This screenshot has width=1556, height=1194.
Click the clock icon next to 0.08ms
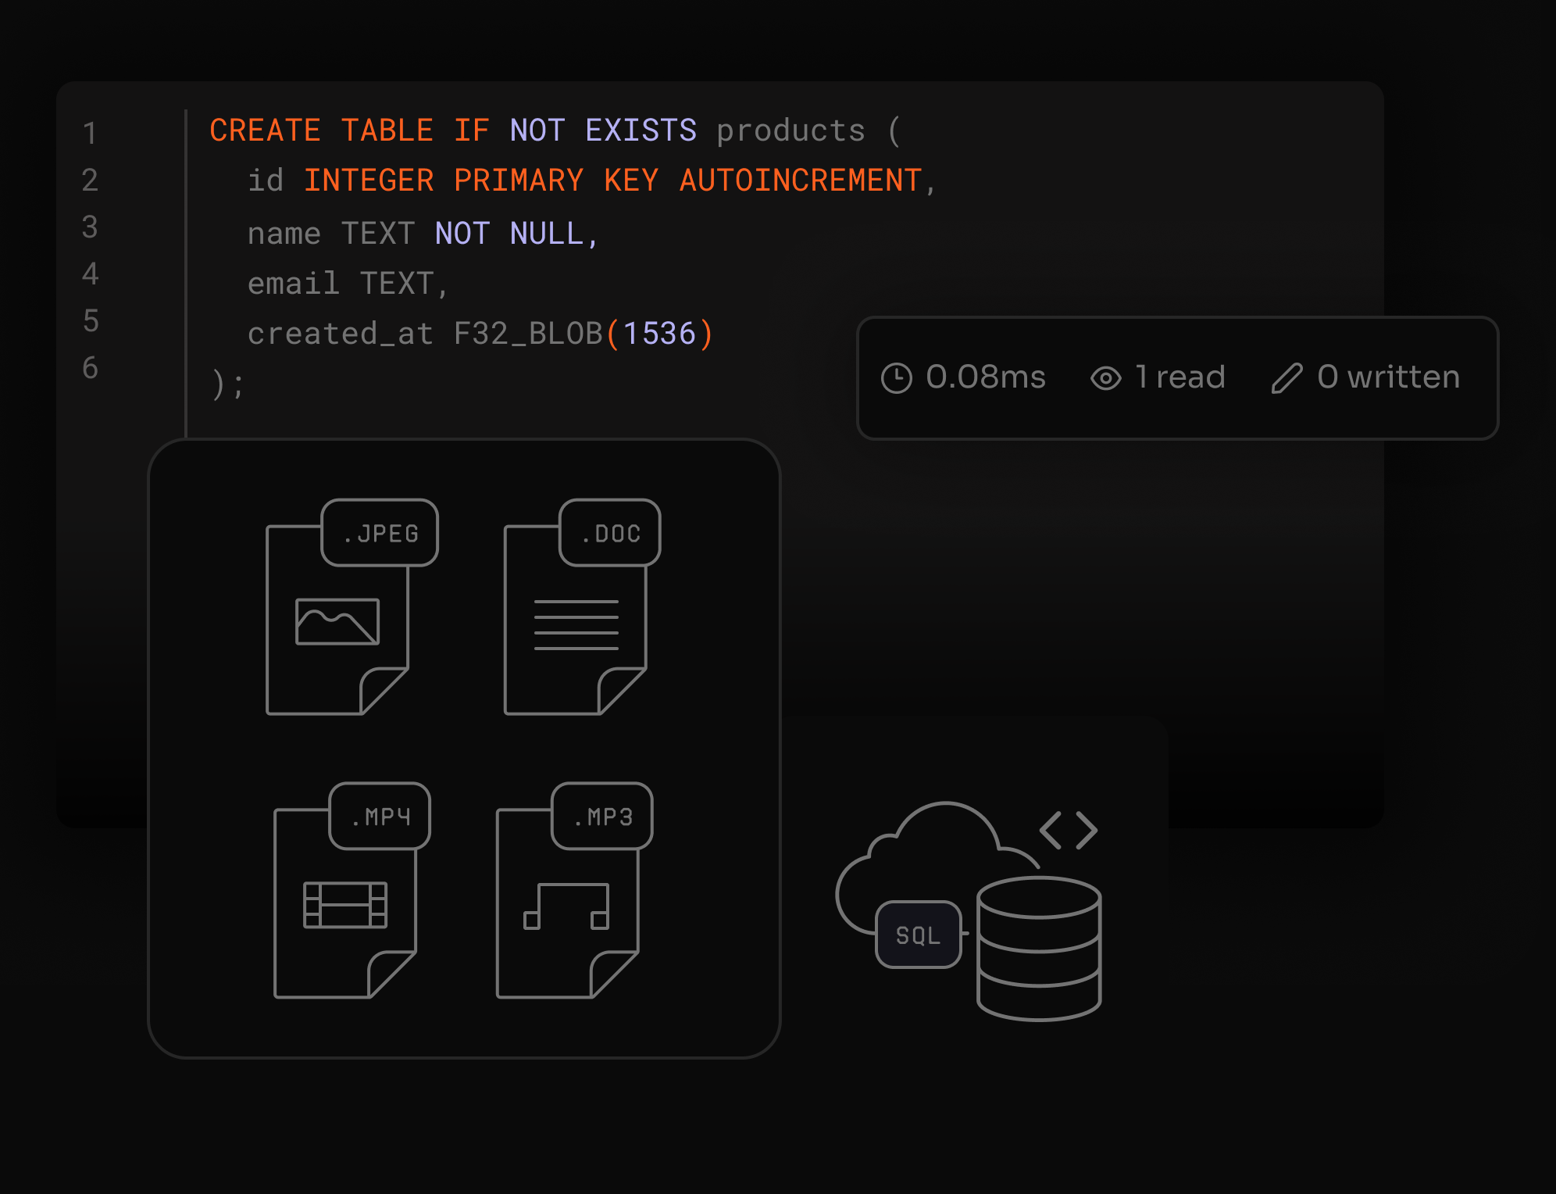tap(897, 377)
